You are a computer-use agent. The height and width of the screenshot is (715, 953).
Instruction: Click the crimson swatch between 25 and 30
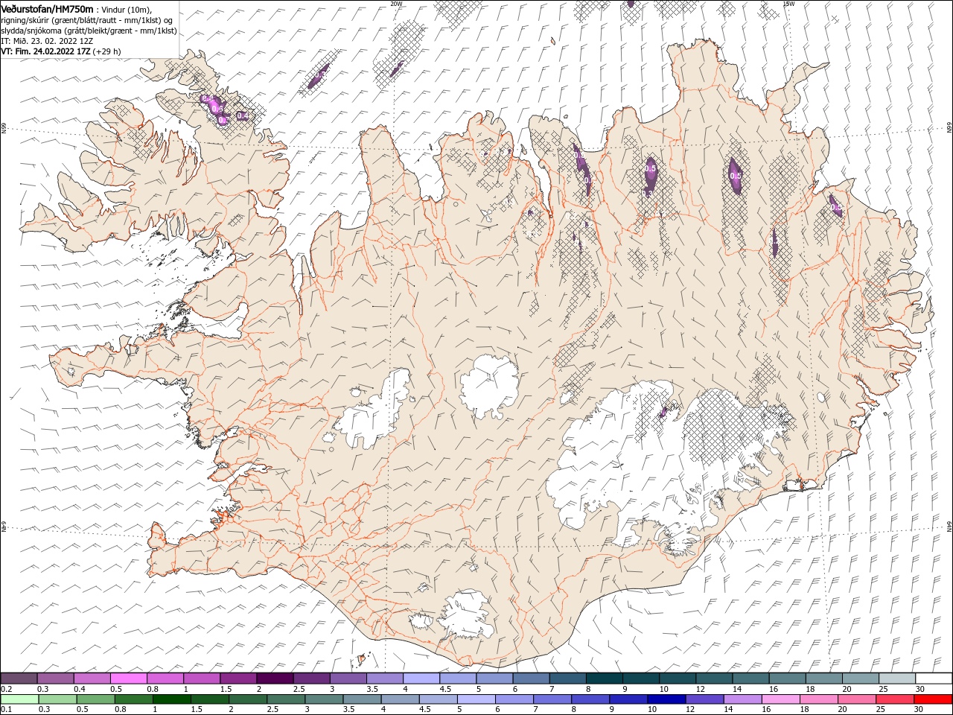coord(896,699)
